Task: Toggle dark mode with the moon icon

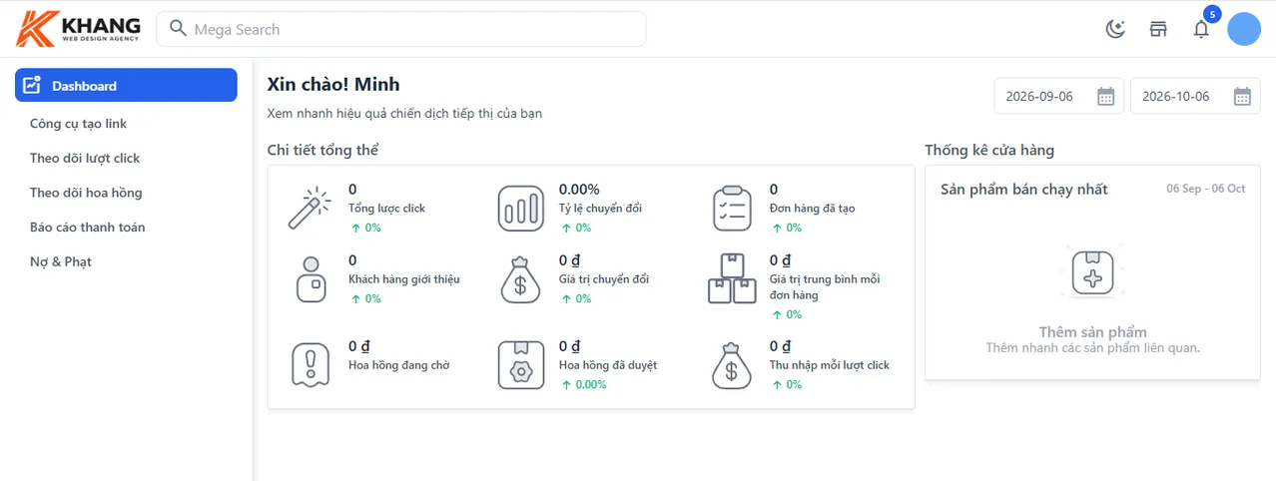Action: 1115,29
